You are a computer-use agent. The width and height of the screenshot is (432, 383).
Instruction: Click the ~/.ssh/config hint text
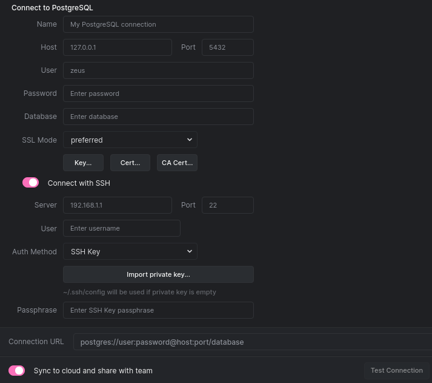tap(140, 292)
